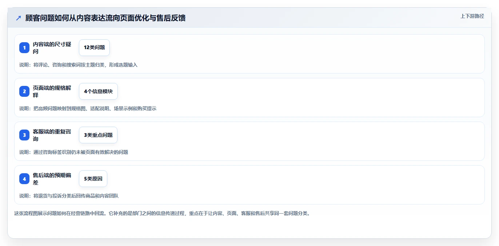This screenshot has height=246, width=499.
Task: Click the 5类原因 tag
Action: click(93, 179)
